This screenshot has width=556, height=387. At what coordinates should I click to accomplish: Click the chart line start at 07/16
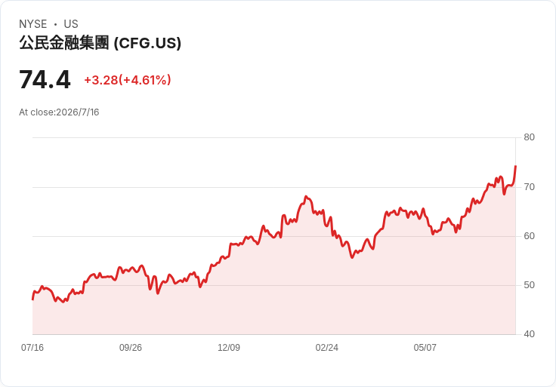(33, 299)
